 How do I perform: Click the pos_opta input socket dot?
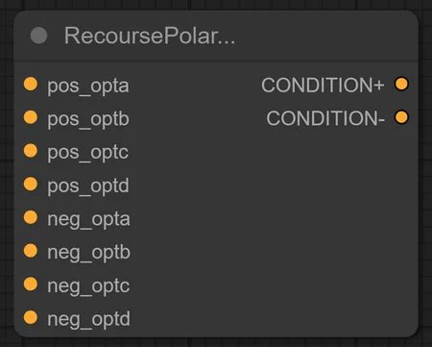(x=31, y=84)
